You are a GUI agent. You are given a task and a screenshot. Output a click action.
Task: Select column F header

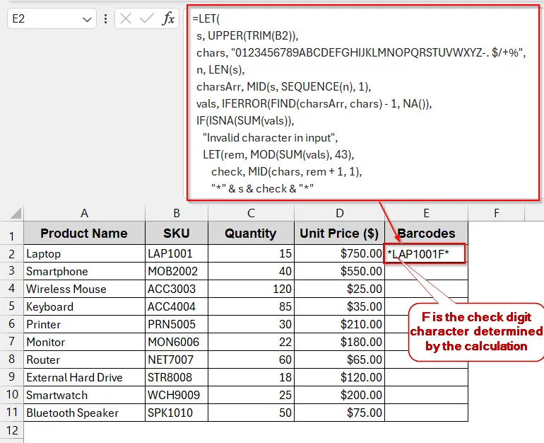(497, 213)
